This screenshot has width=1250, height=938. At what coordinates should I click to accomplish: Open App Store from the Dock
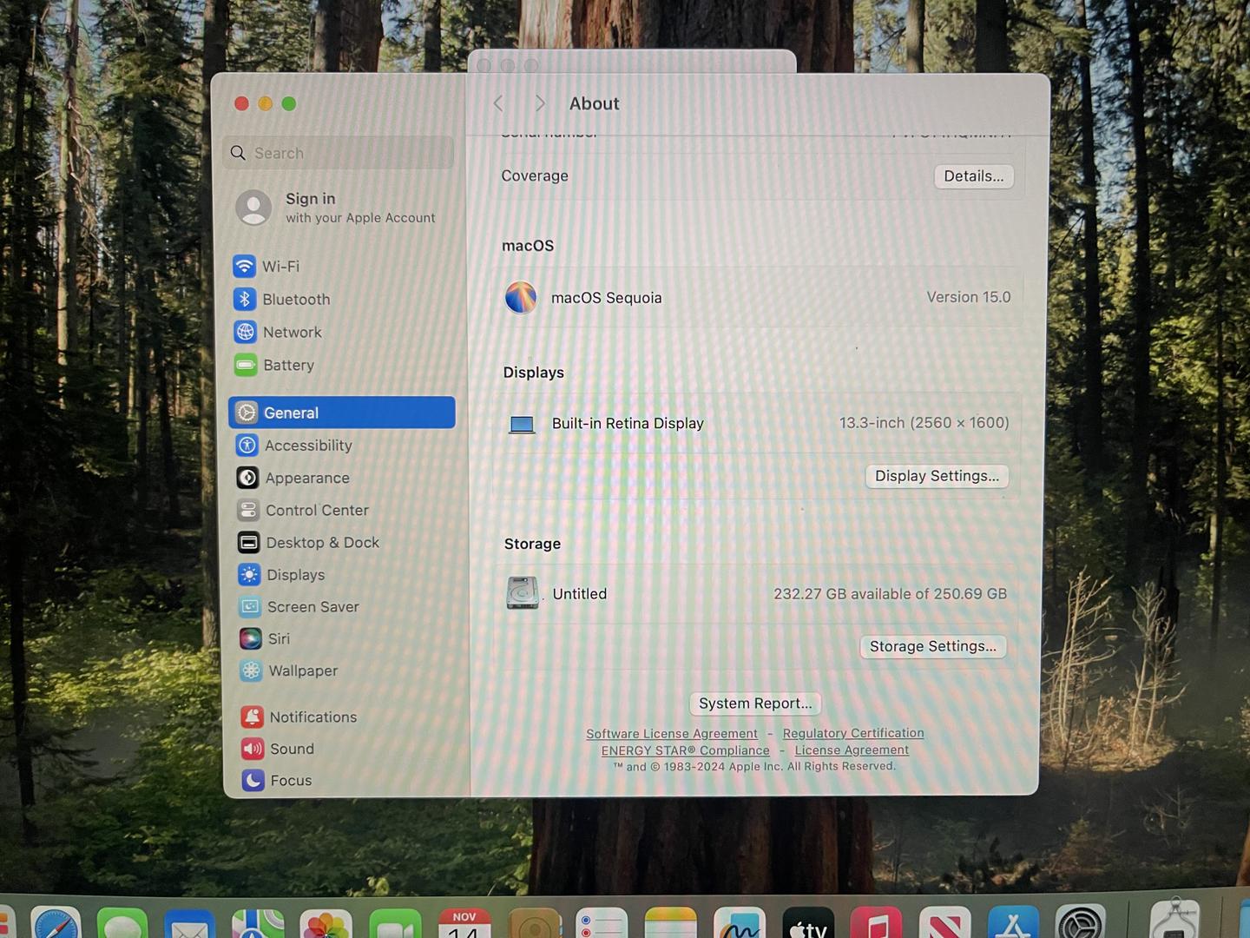[1012, 924]
